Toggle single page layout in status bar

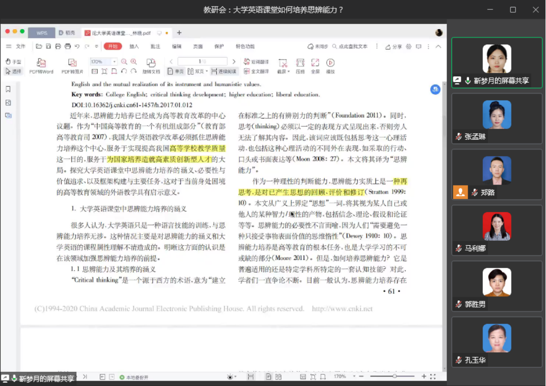(269, 377)
